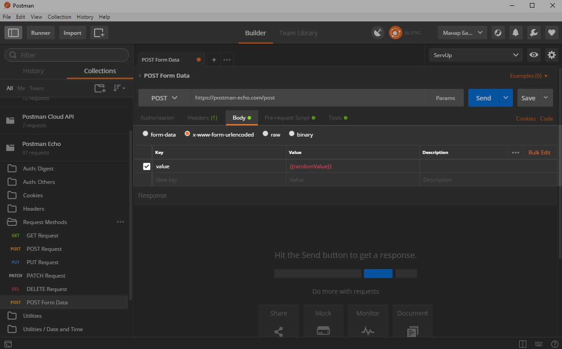This screenshot has height=349, width=562.
Task: Open manage environments gear icon
Action: [x=552, y=55]
